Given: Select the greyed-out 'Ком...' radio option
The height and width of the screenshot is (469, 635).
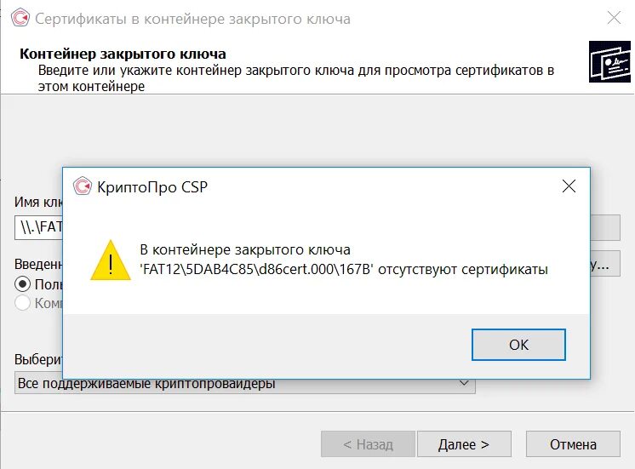Looking at the screenshot, I should [x=22, y=302].
